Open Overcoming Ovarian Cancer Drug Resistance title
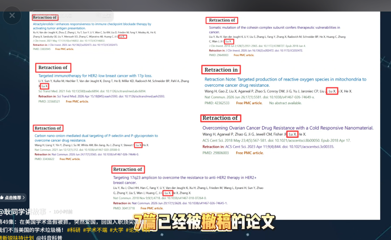 point(288,128)
